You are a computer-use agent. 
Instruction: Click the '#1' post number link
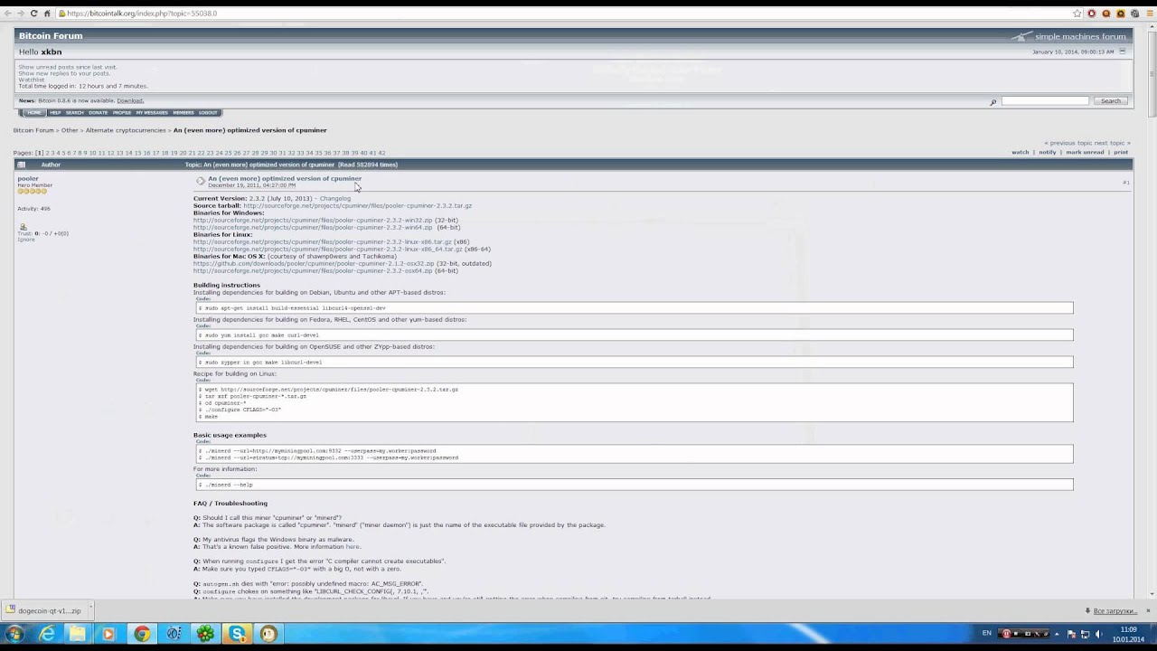click(x=1126, y=183)
